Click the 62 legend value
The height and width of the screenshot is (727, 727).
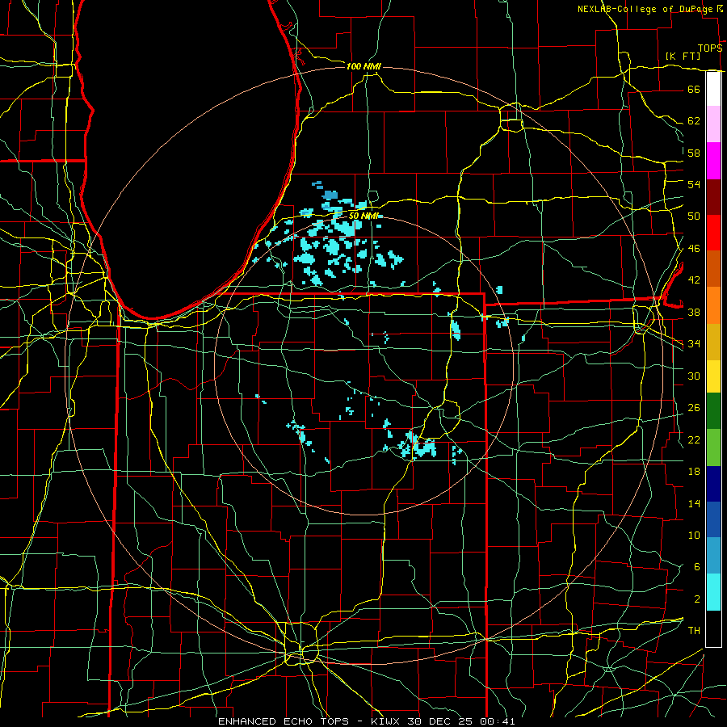694,121
